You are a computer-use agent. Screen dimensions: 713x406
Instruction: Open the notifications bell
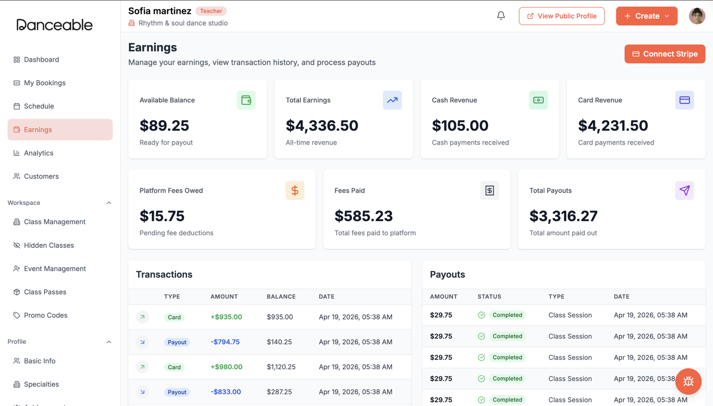(501, 16)
